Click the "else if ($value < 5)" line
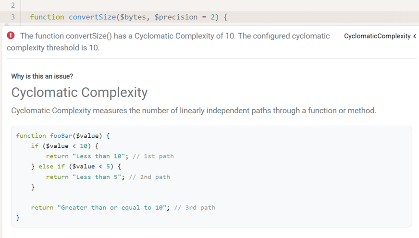 pyautogui.click(x=76, y=167)
